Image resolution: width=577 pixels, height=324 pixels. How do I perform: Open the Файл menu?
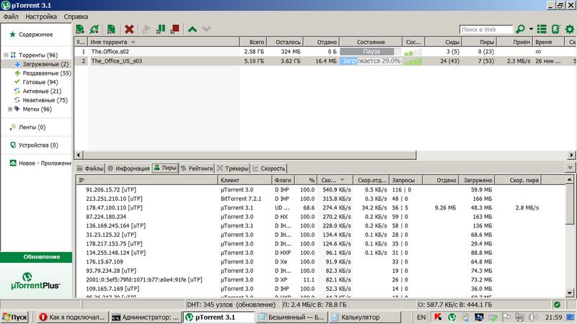click(x=11, y=17)
